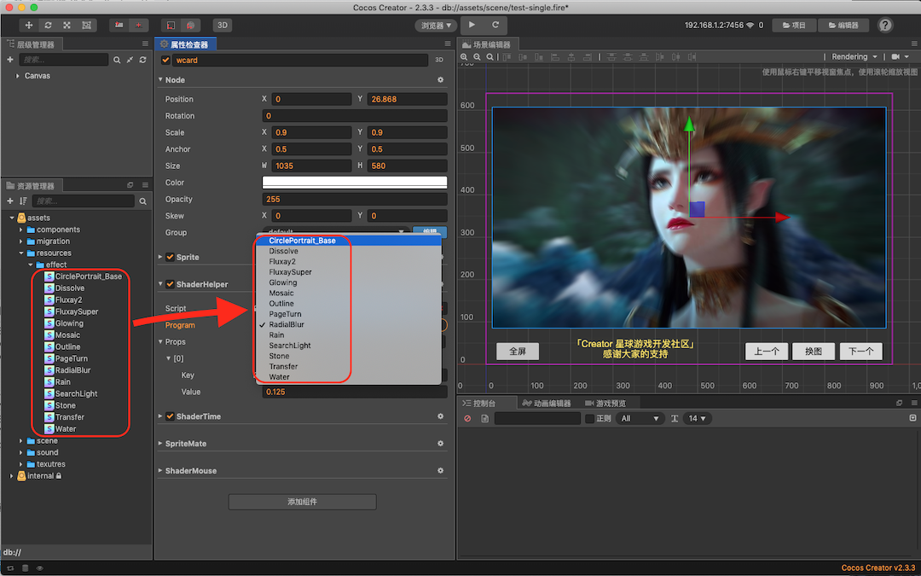This screenshot has width=921, height=576.
Task: Click the 全屏 button in scene
Action: click(x=518, y=351)
